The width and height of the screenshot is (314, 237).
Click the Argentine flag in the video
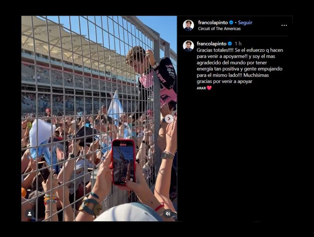click(x=115, y=107)
